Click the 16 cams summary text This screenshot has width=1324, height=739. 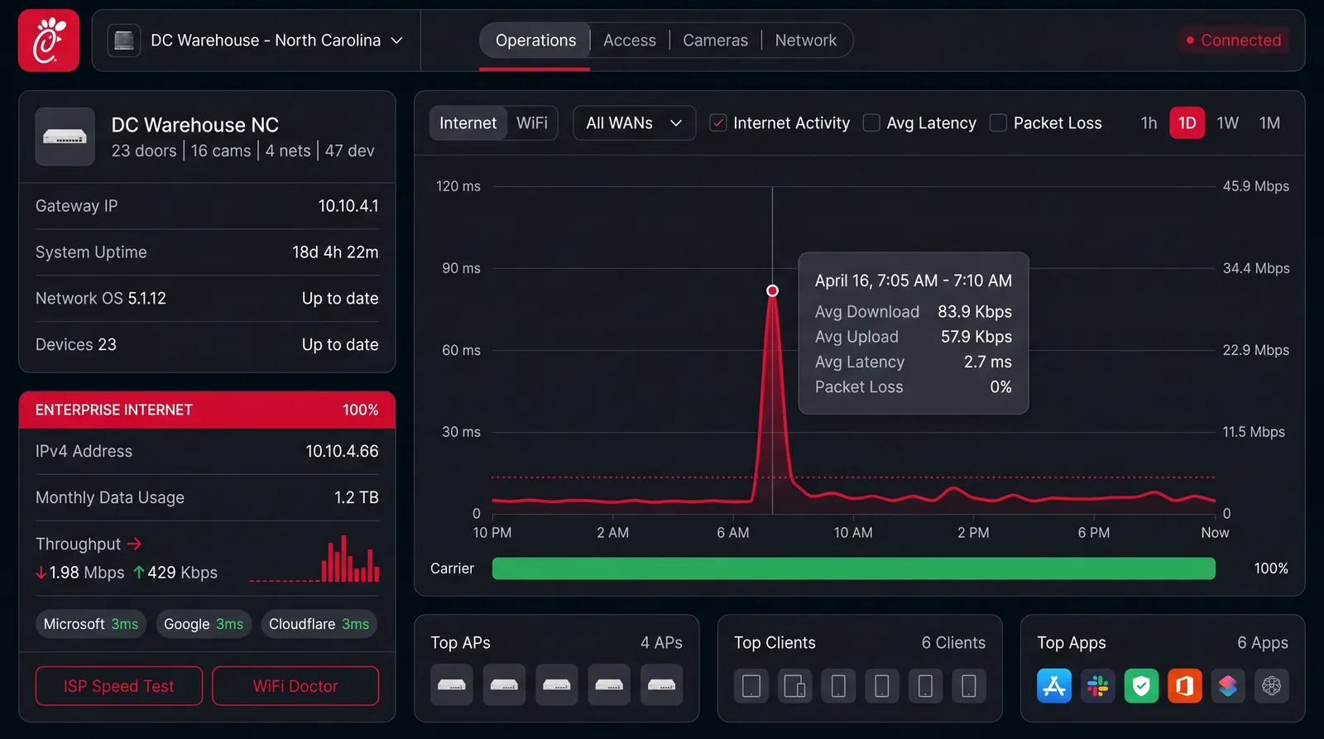[x=221, y=151]
